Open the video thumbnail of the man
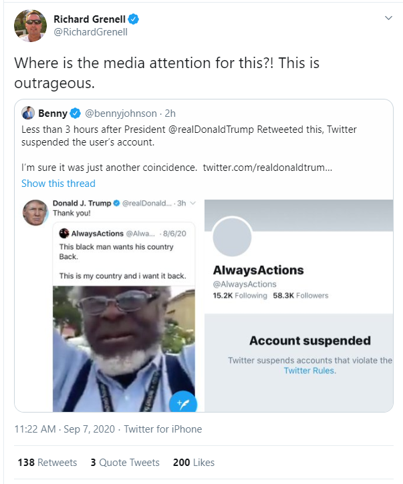This screenshot has height=484, width=403. 124,347
